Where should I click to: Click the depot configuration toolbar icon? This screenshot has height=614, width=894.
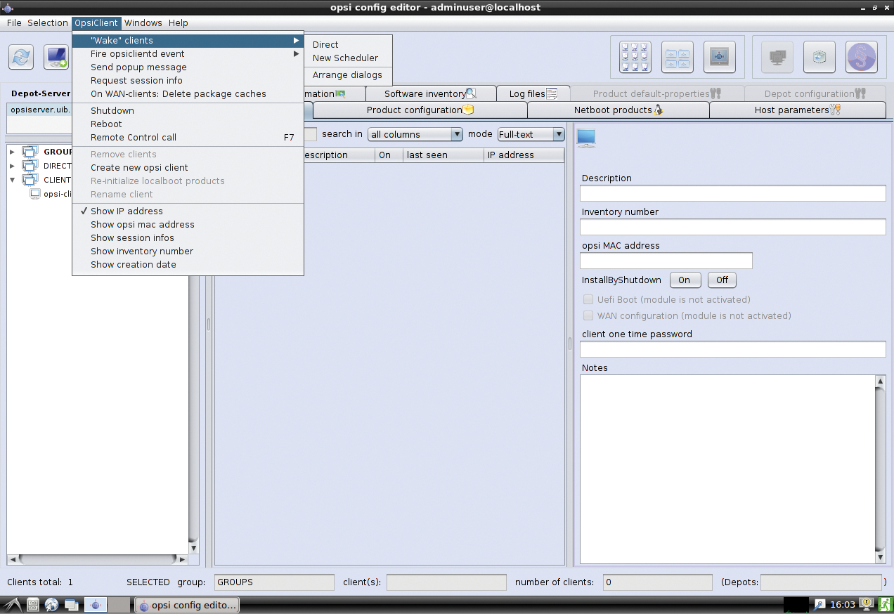677,57
